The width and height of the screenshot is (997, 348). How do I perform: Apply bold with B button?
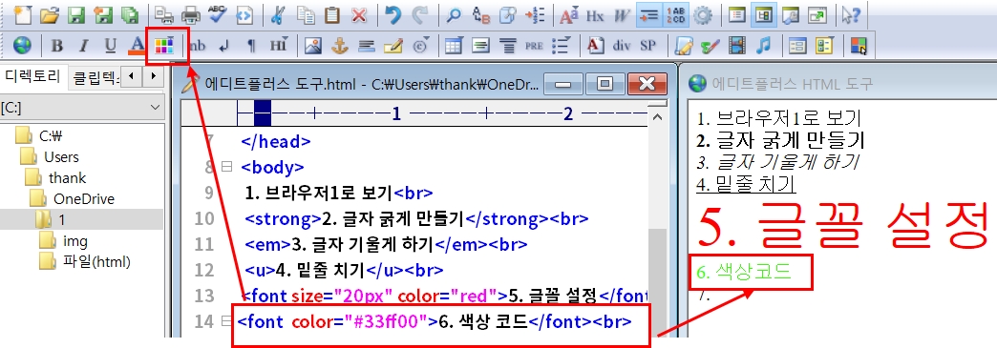coord(56,45)
